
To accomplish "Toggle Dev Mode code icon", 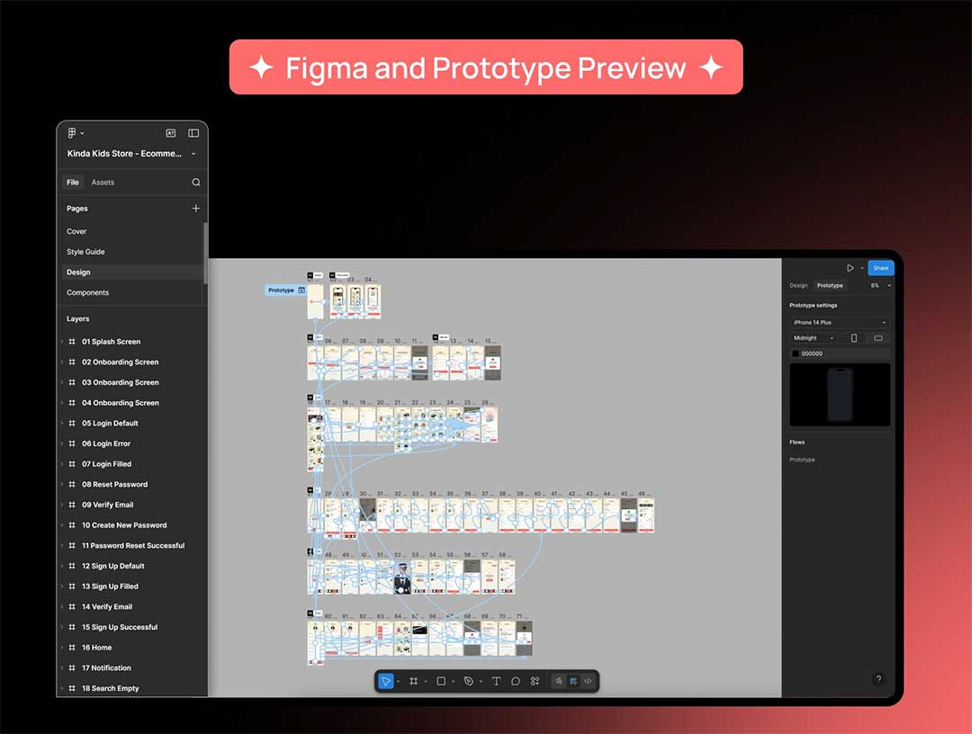I will tap(588, 681).
